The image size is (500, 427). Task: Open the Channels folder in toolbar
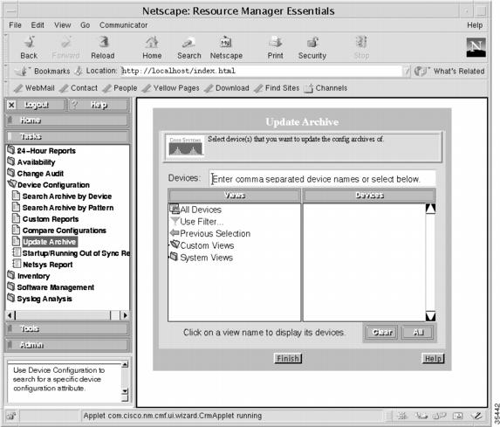(325, 88)
